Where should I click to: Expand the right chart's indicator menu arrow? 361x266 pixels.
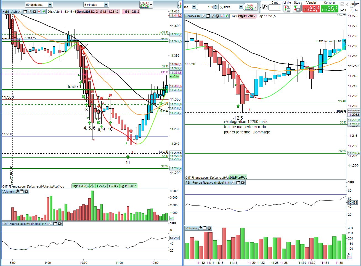(x=256, y=7)
